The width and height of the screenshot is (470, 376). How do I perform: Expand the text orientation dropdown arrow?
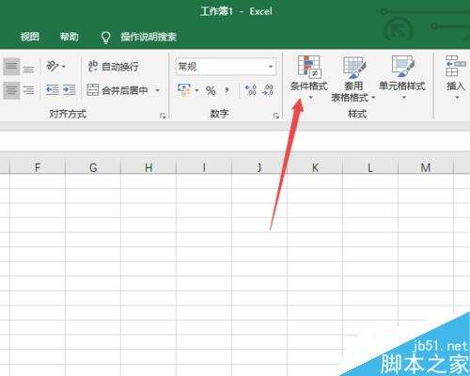64,67
